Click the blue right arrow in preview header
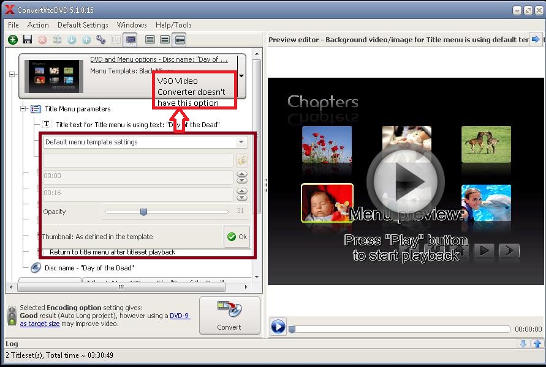 535,39
